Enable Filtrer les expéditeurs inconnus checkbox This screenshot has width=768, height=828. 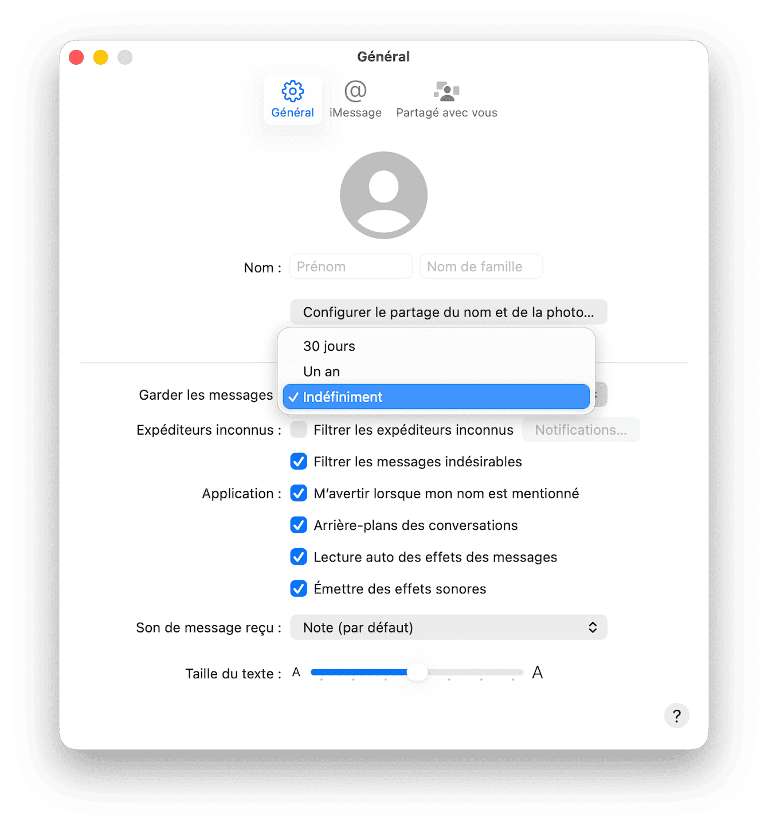[x=299, y=429]
